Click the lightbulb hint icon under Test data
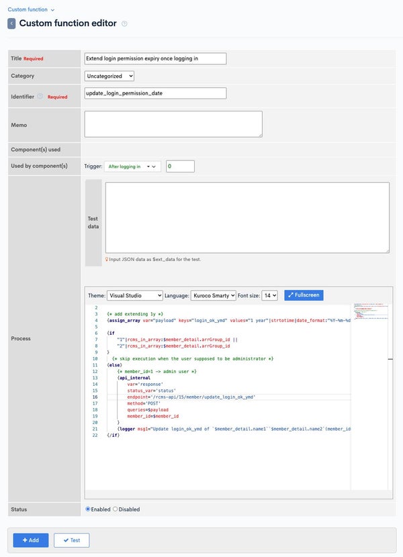The width and height of the screenshot is (403, 557). (x=106, y=259)
